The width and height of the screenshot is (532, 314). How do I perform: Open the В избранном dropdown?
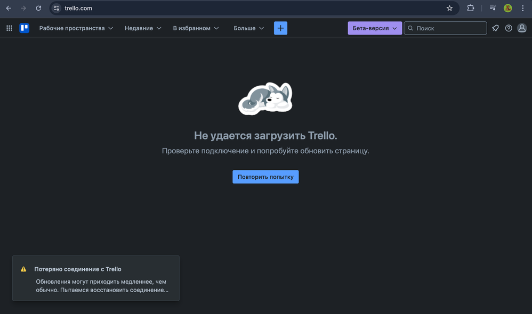point(196,28)
